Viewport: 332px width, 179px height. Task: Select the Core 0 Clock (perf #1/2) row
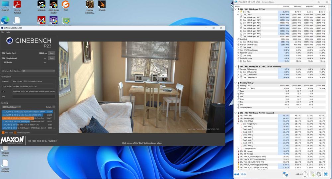(281, 17)
